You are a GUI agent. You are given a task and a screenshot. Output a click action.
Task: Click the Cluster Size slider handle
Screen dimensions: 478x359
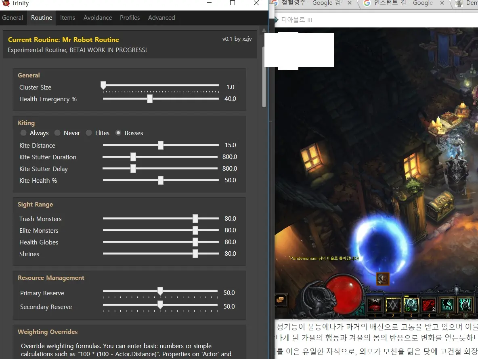[103, 86]
